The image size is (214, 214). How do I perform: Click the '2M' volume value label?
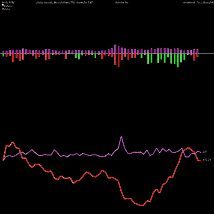(x=205, y=152)
